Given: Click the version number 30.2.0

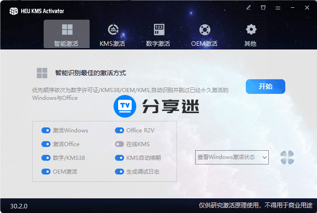Looking at the screenshot, I should (19, 206).
